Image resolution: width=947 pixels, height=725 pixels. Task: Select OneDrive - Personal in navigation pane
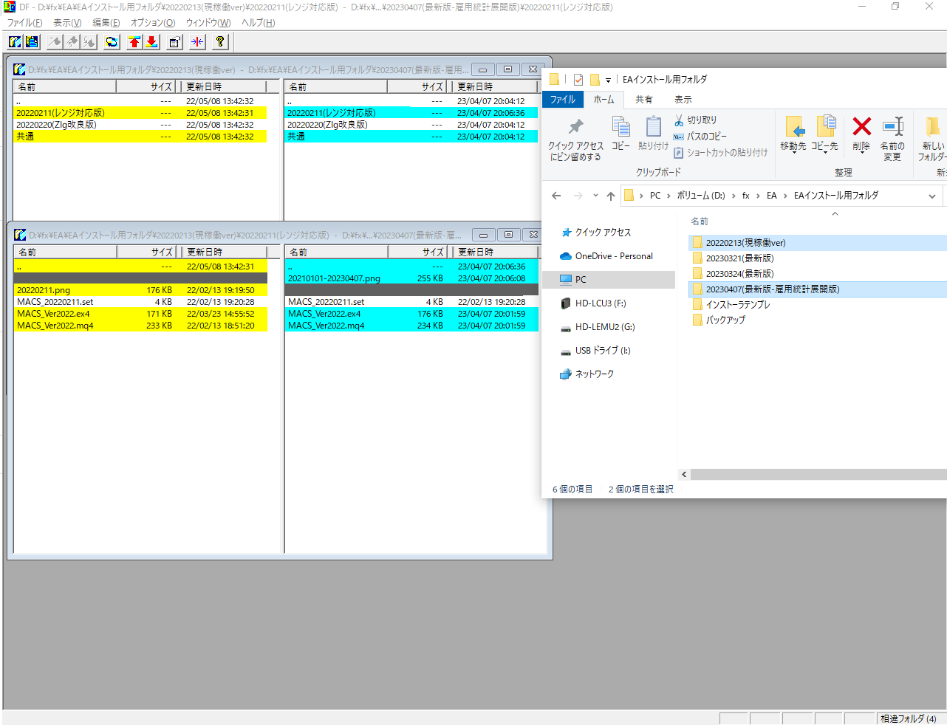click(x=613, y=256)
